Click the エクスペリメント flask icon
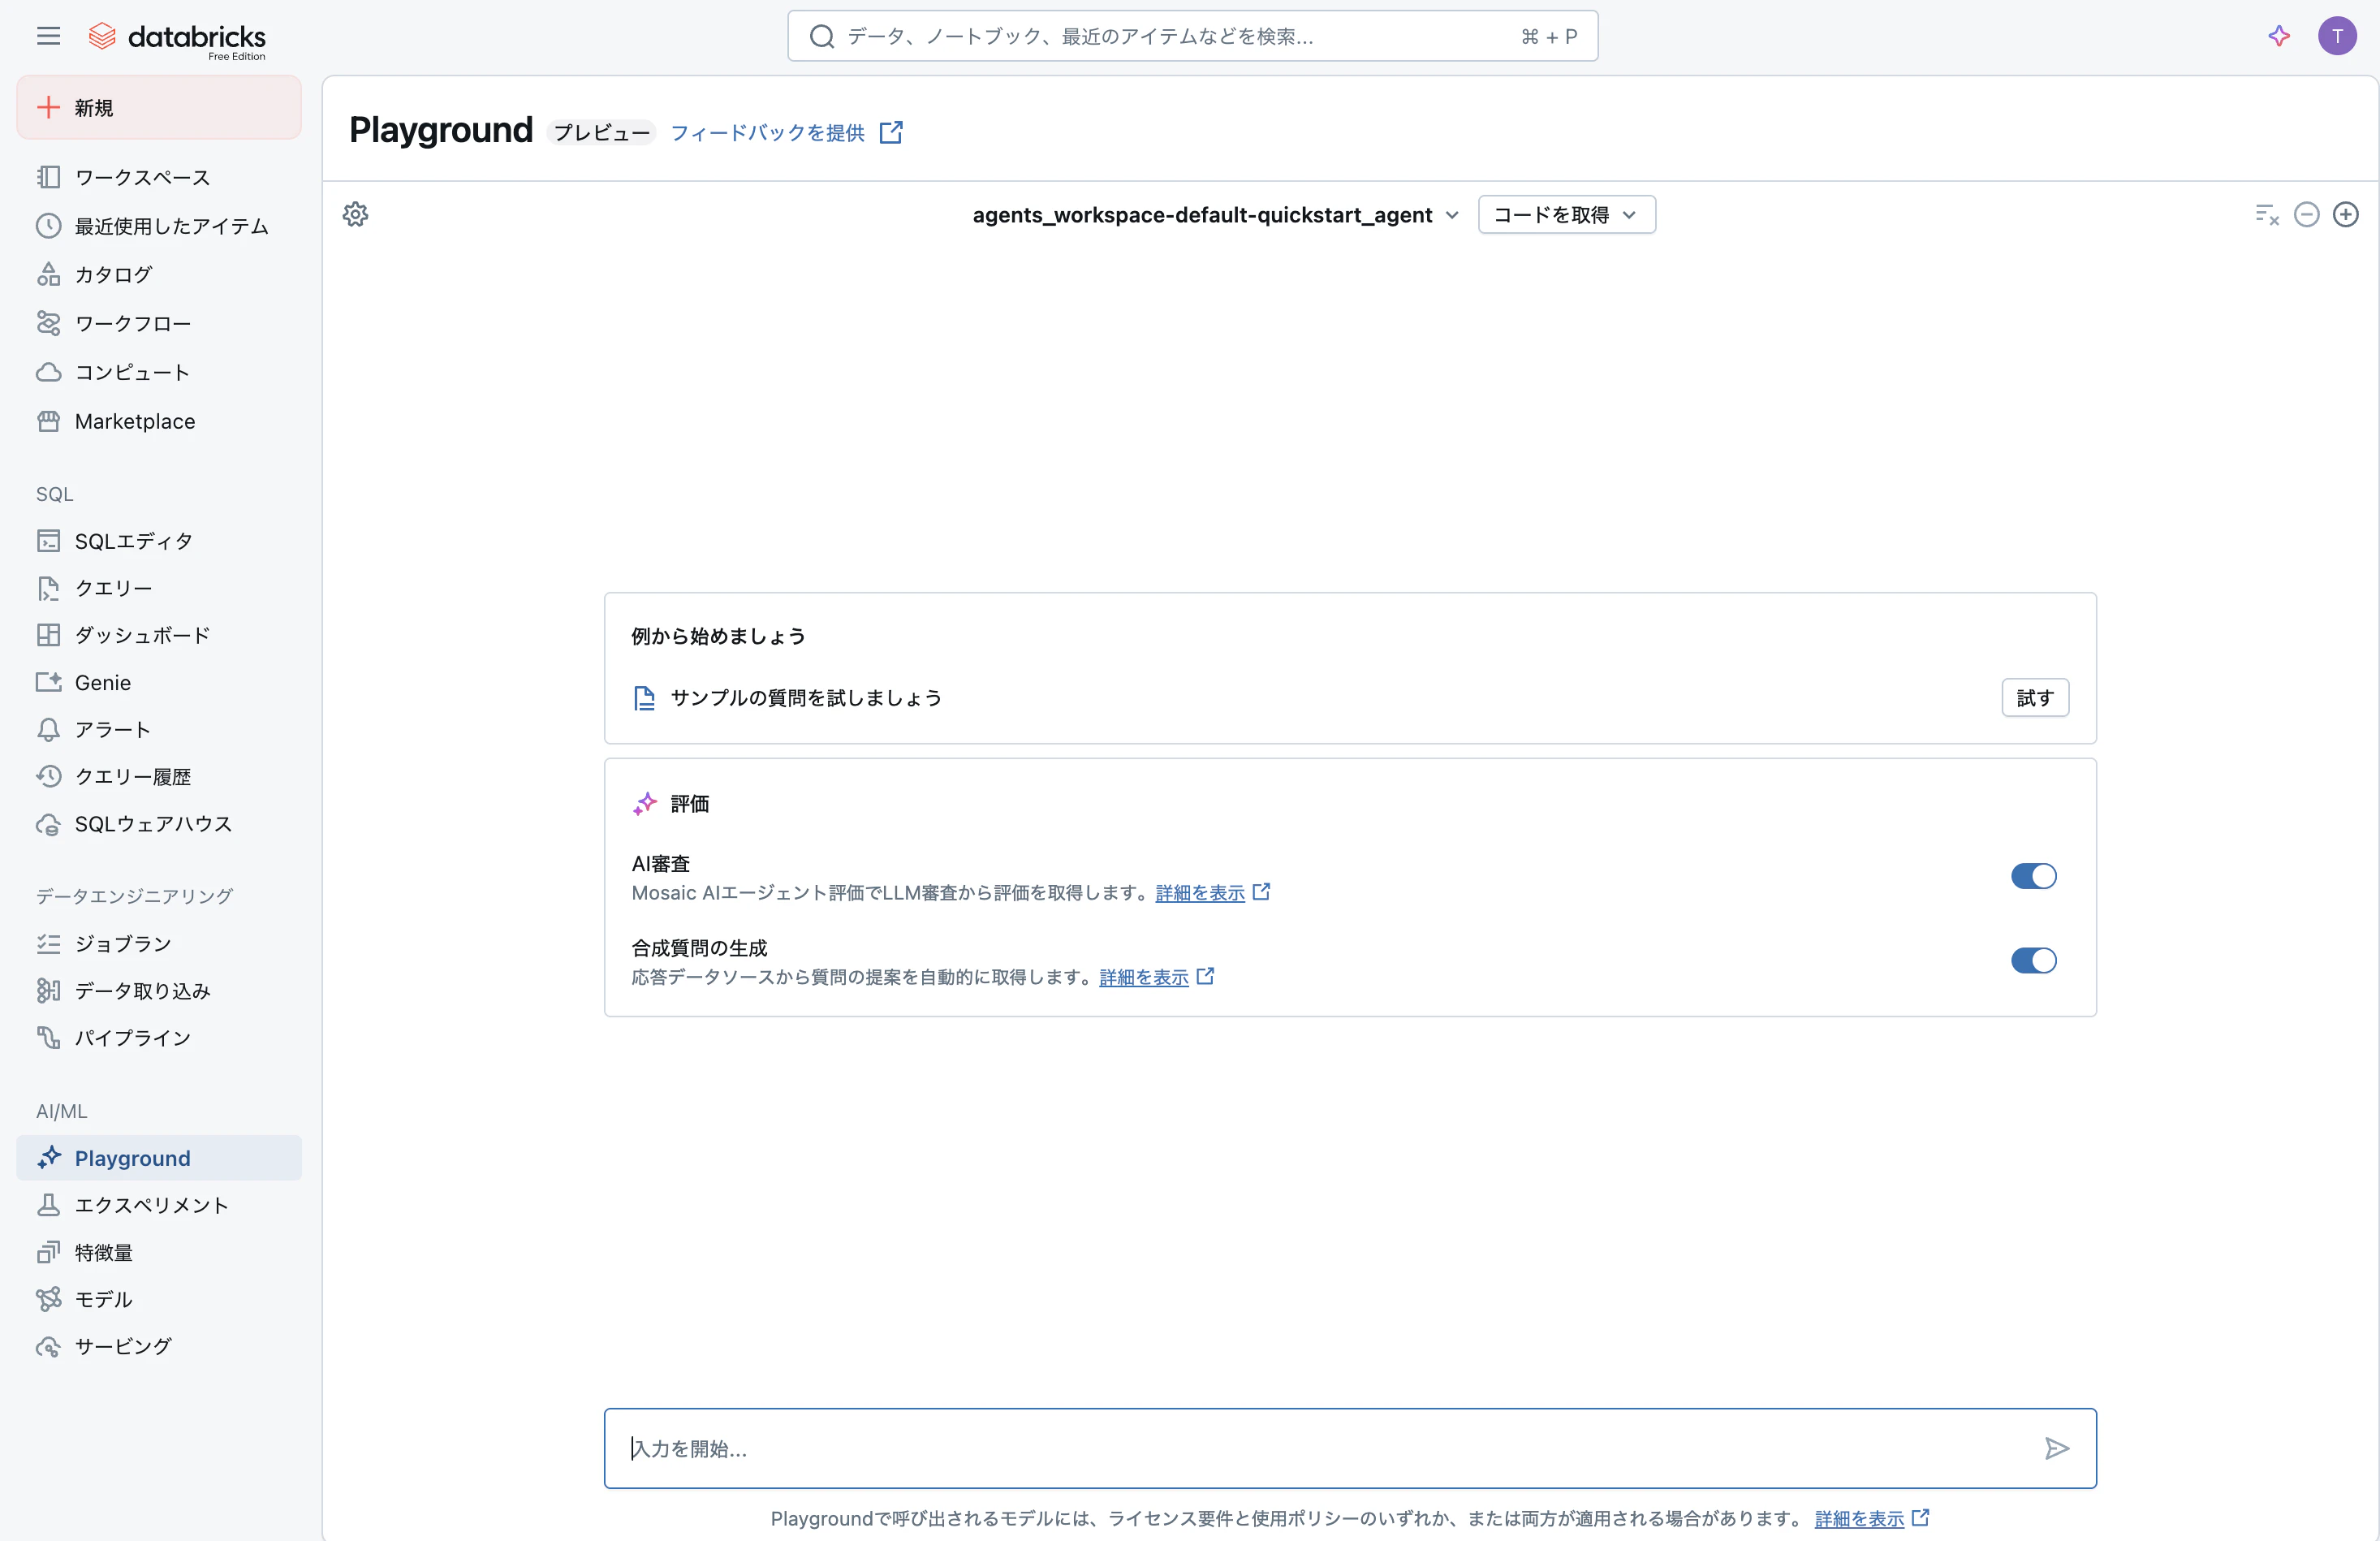 [x=48, y=1206]
